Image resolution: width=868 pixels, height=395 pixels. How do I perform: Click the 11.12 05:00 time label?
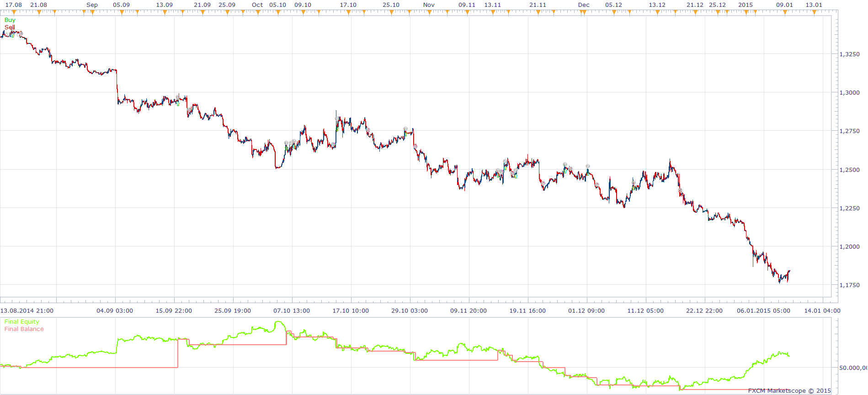tap(645, 311)
